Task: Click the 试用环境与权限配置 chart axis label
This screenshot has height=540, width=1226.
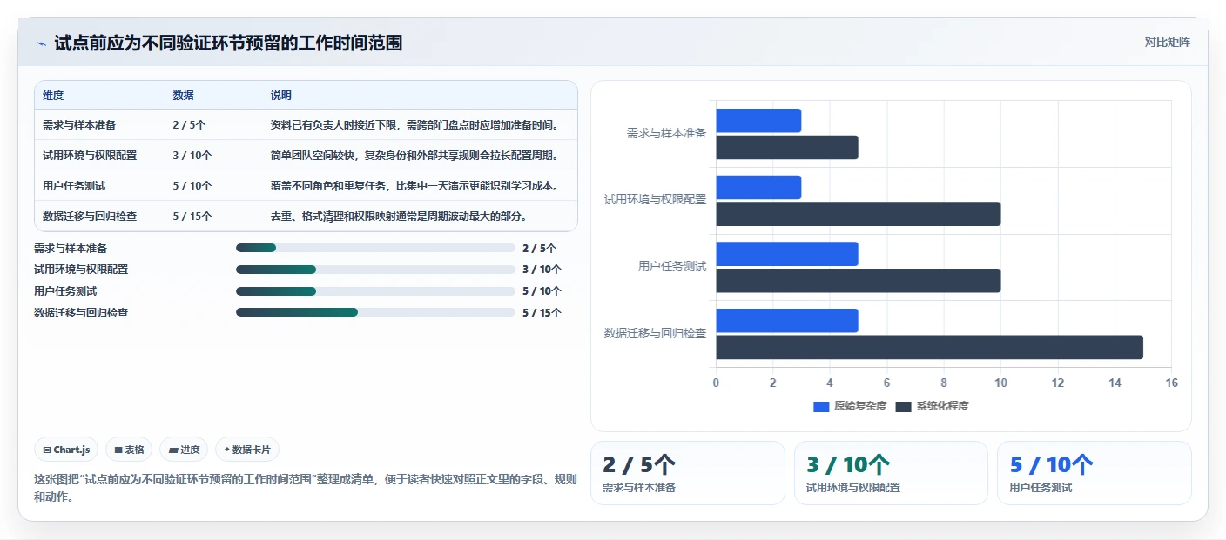Action: (656, 200)
